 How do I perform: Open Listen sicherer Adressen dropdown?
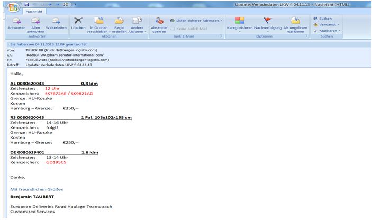click(x=196, y=21)
